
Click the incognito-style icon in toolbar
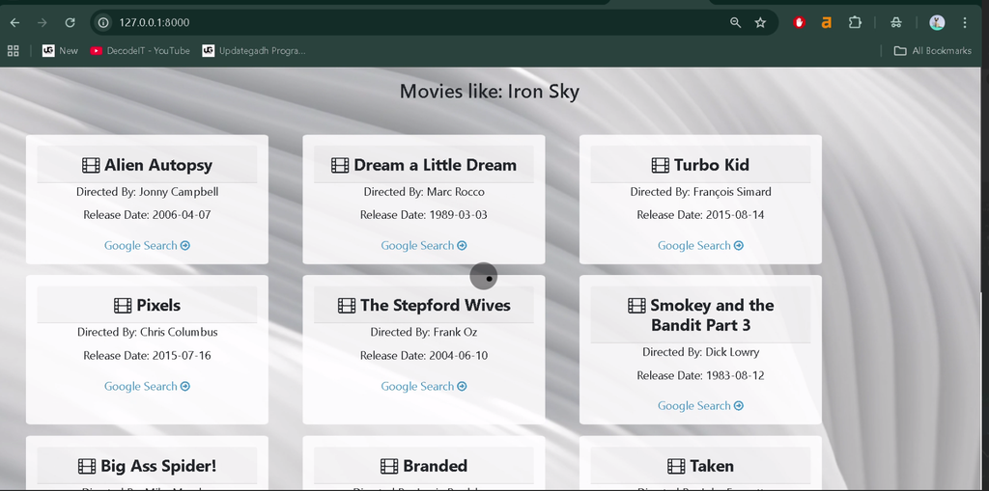click(895, 23)
